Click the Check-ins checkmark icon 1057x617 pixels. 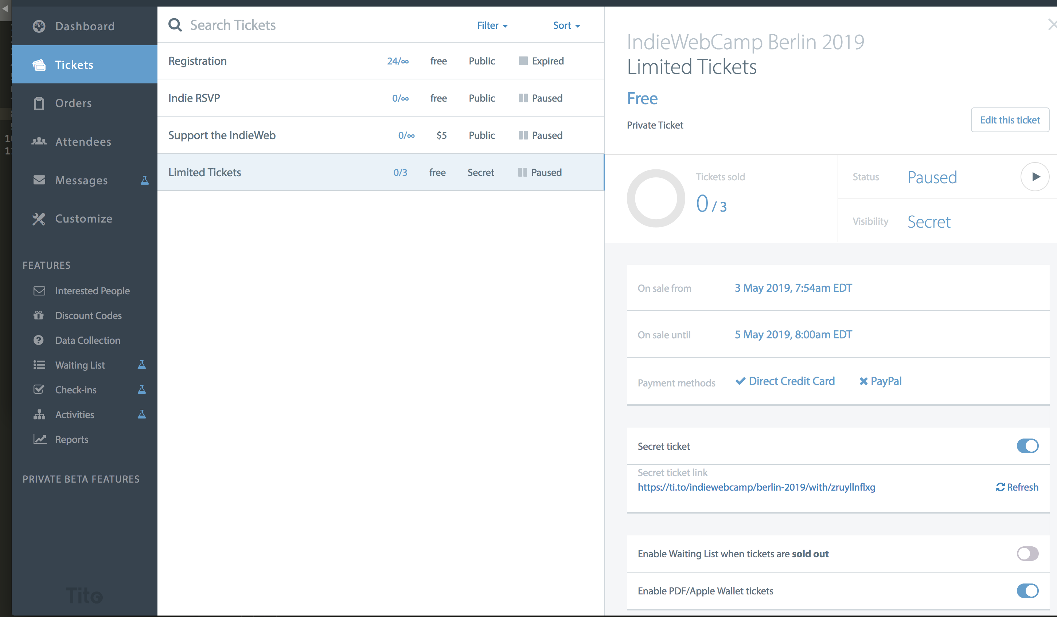tap(39, 389)
